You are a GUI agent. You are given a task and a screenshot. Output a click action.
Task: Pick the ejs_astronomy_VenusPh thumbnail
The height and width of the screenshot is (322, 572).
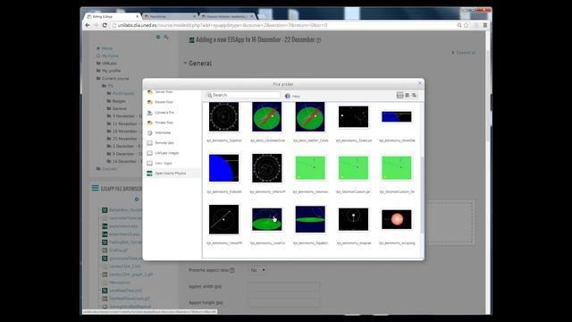[x=223, y=219]
